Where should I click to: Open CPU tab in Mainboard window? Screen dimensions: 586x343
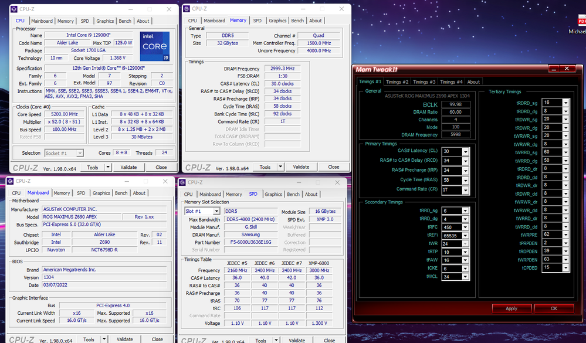click(16, 193)
